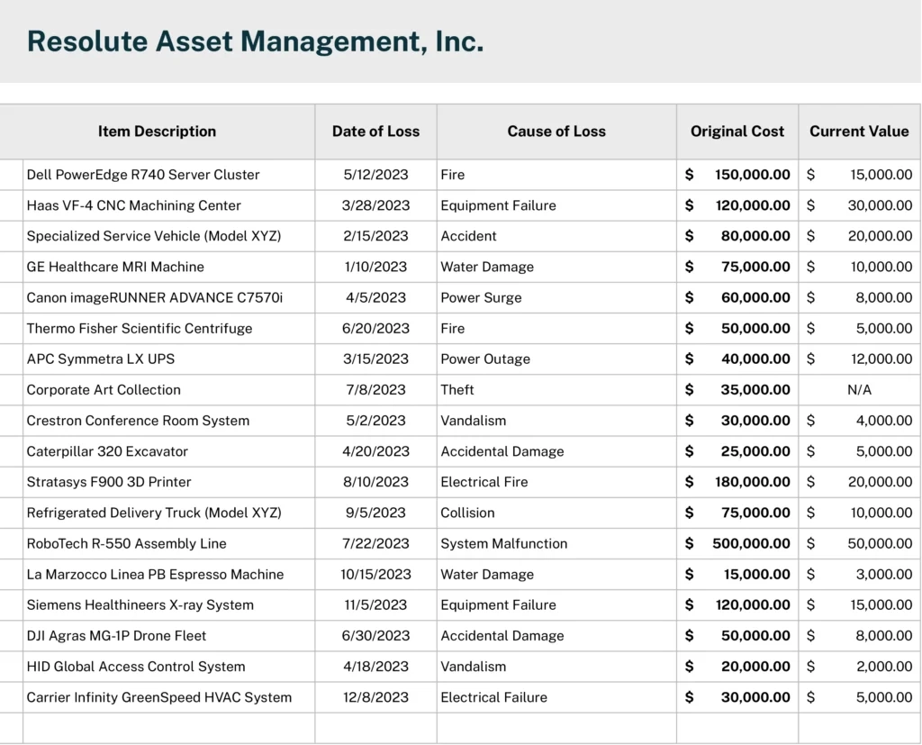Screen dimensions: 922x745
Task: Select the Haas VF-4 CNC Machining Center row
Action: 134,205
